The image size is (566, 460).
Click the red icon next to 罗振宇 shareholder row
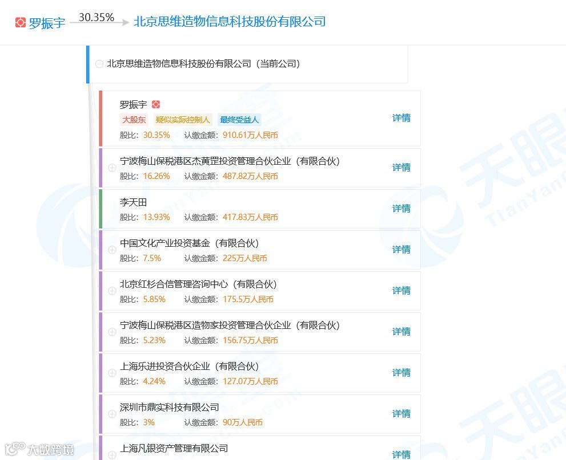[156, 104]
